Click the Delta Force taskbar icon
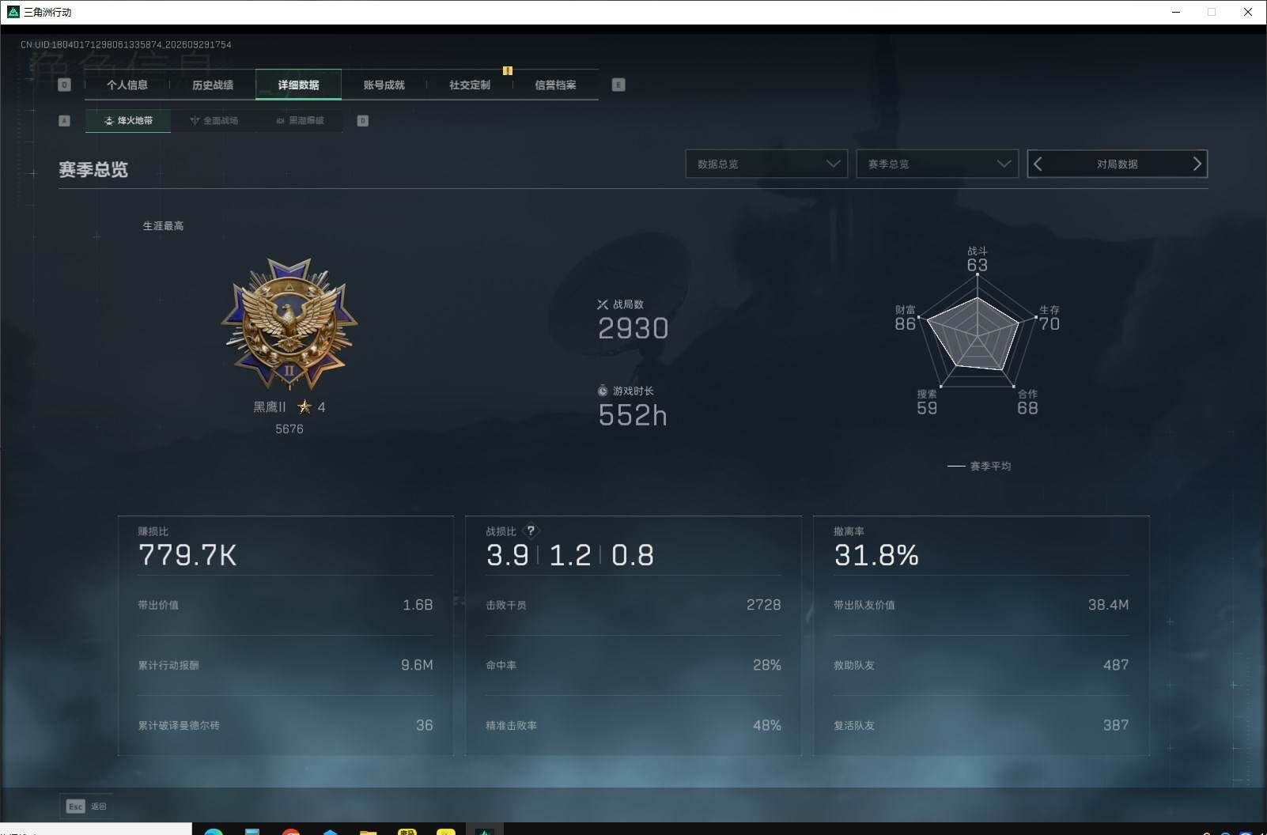This screenshot has height=835, width=1267. tap(484, 830)
